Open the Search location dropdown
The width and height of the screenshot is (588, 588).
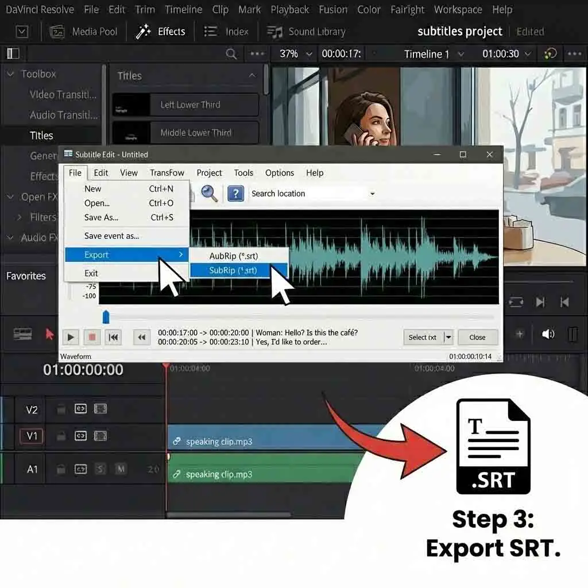(372, 194)
